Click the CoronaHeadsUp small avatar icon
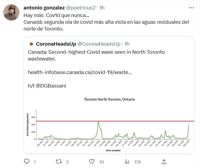 coord(31,44)
